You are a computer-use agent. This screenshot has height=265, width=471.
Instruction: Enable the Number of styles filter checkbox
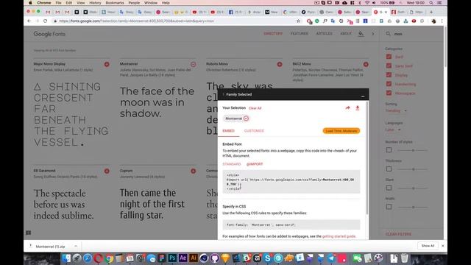[x=389, y=150]
